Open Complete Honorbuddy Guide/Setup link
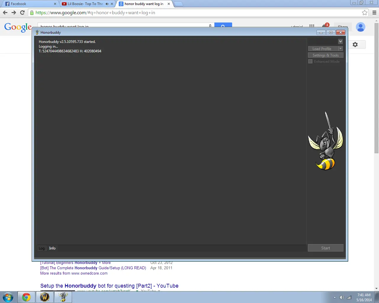379x303 pixels. pos(93,268)
